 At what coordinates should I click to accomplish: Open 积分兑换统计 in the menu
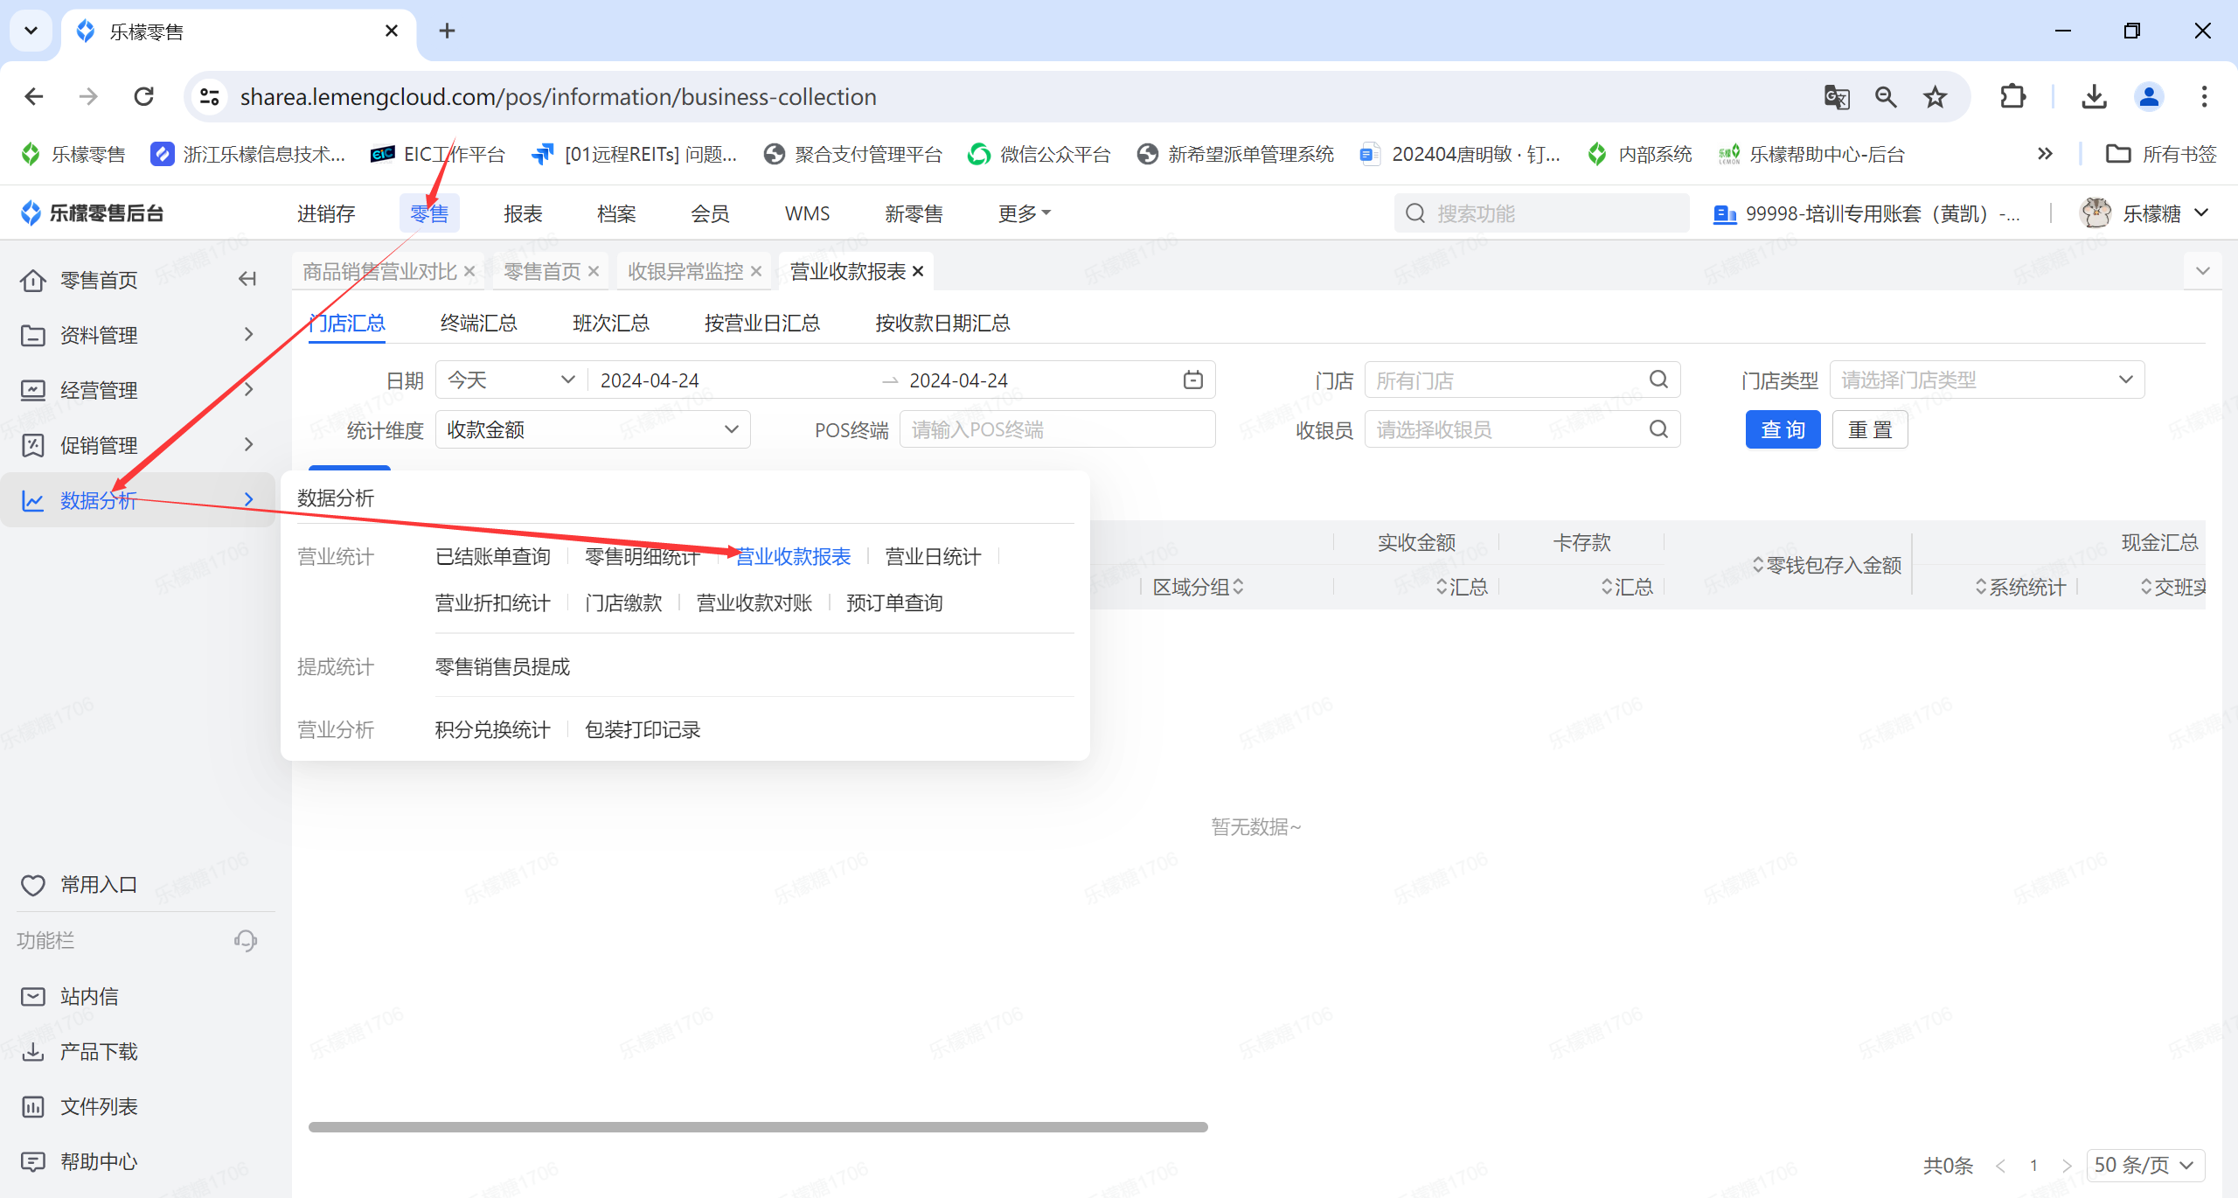point(493,730)
